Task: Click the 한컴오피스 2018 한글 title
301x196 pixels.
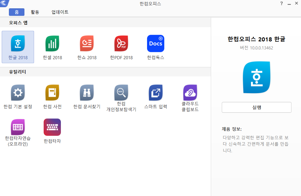Action: coord(256,39)
